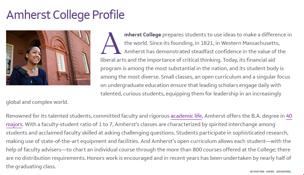304x175 pixels.
Task: Click the "Amherst College Profile" heading
Action: pos(65,15)
